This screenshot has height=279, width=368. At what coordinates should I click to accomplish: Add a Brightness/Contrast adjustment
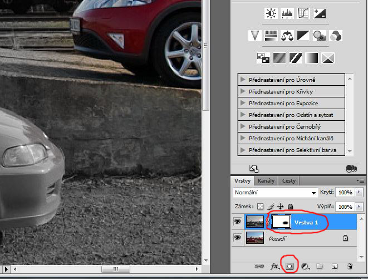(271, 13)
